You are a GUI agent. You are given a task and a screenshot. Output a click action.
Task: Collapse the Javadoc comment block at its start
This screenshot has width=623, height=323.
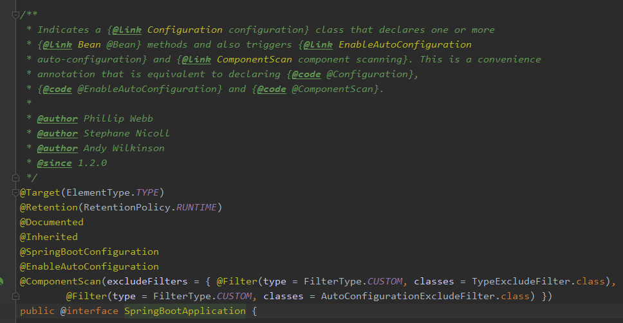pos(15,15)
